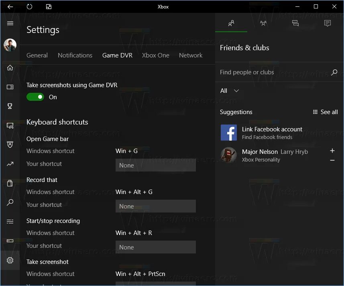Open Major Nelson's profile name
This screenshot has width=344, height=286.
pos(260,152)
